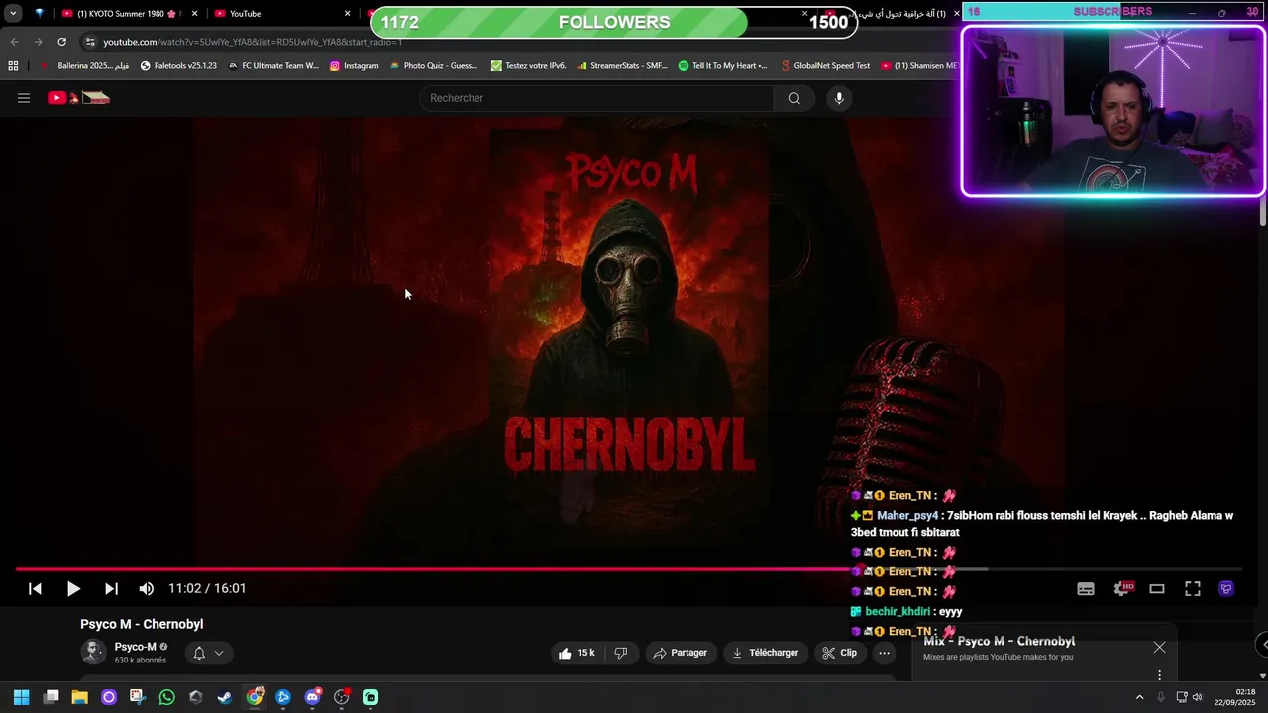Open Task View on the taskbar

[51, 697]
